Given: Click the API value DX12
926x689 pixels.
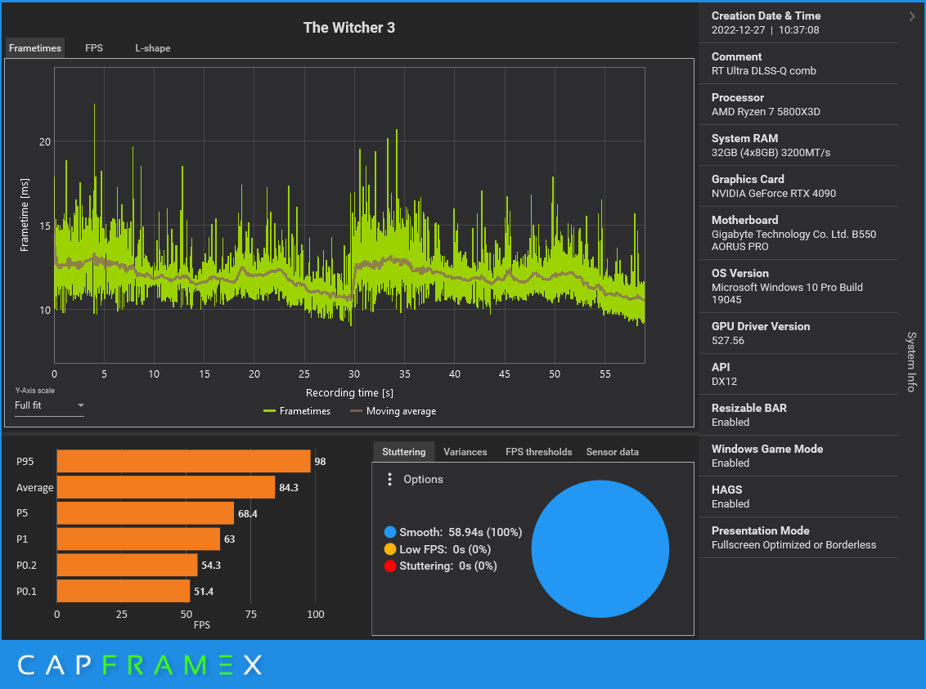Looking at the screenshot, I should [x=724, y=382].
